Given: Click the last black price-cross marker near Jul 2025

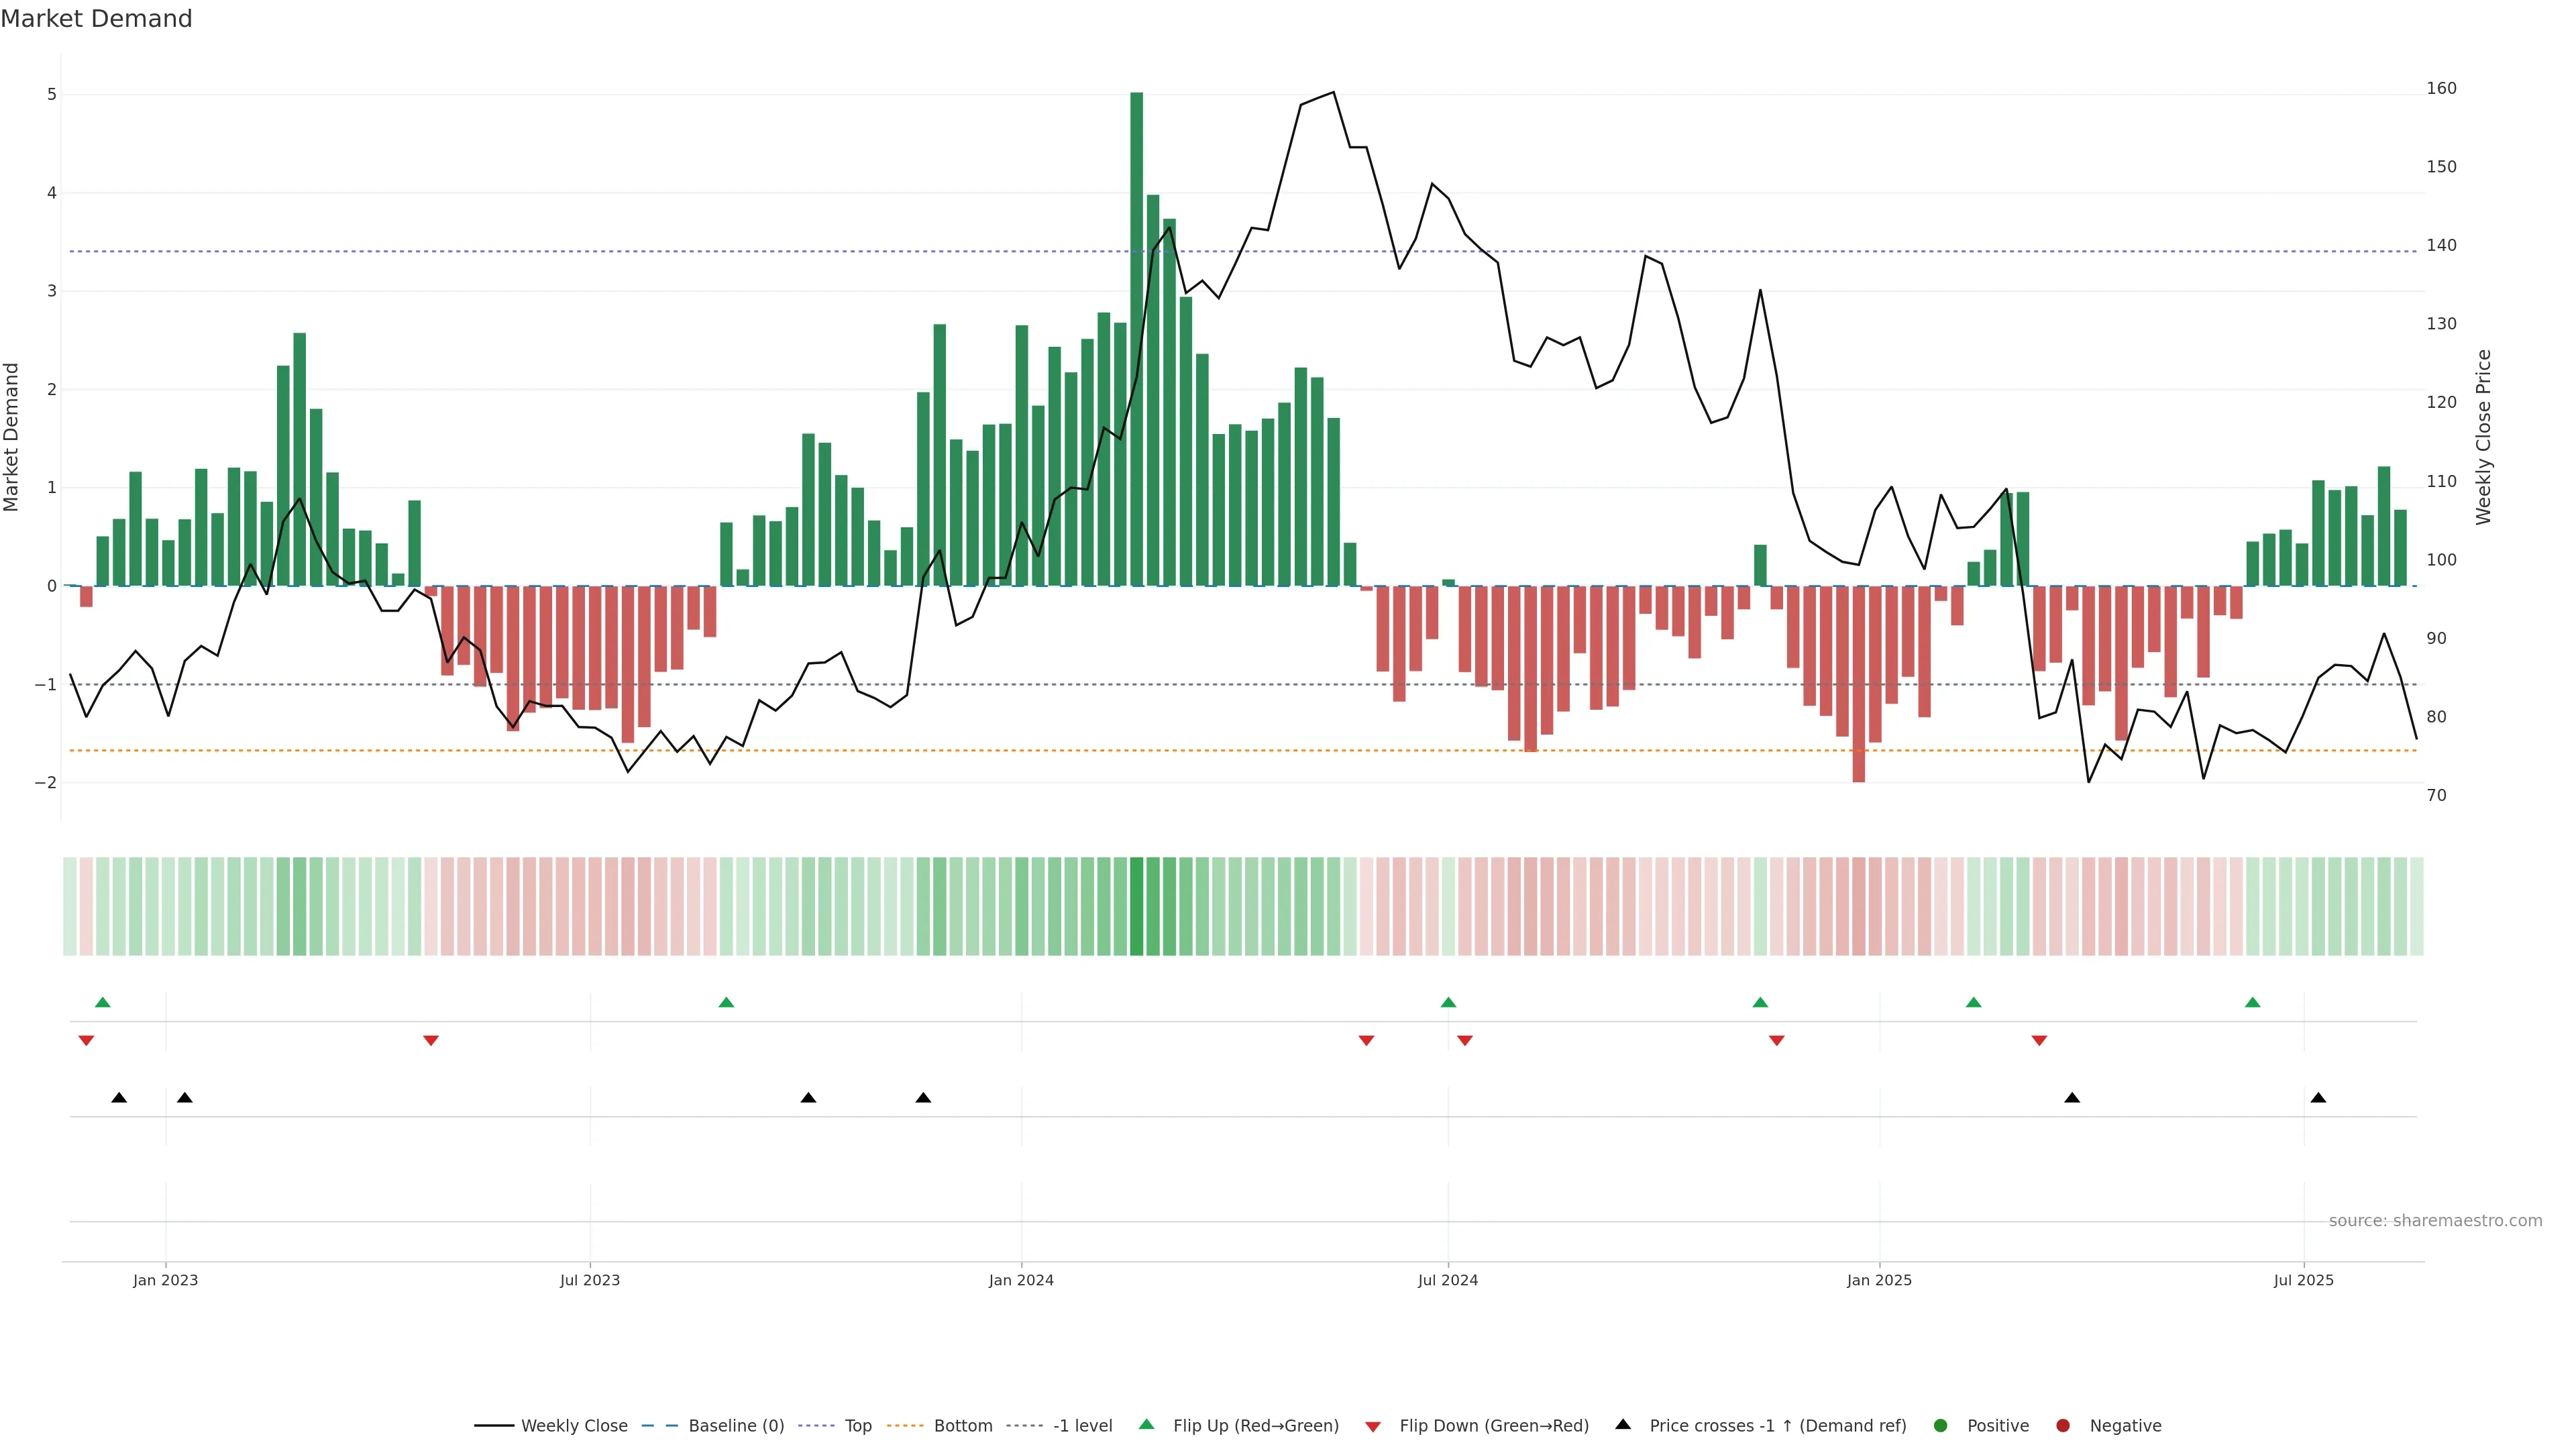Looking at the screenshot, I should [2318, 1098].
